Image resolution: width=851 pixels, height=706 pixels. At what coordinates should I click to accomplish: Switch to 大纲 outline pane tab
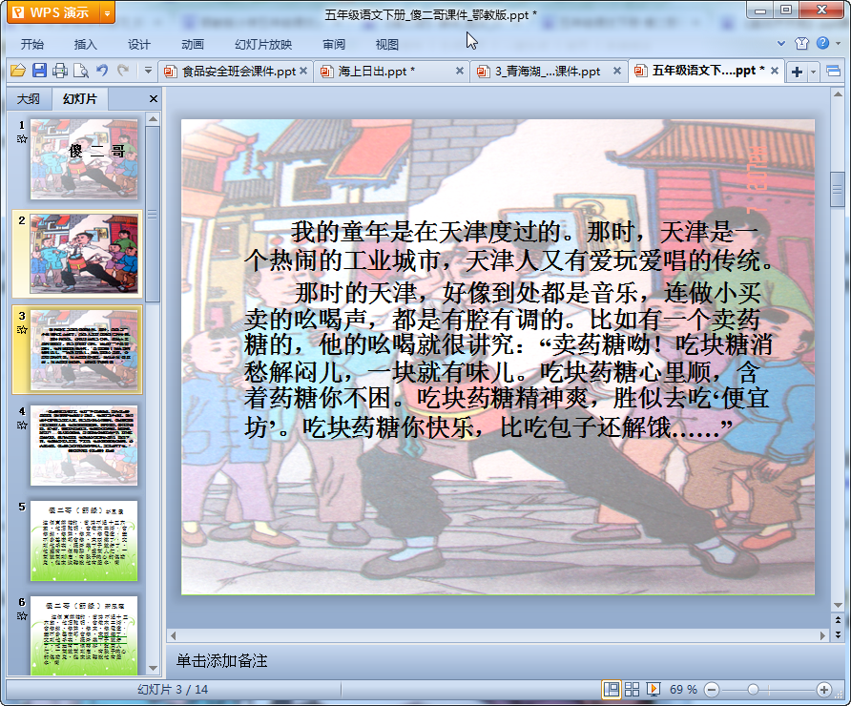point(29,99)
